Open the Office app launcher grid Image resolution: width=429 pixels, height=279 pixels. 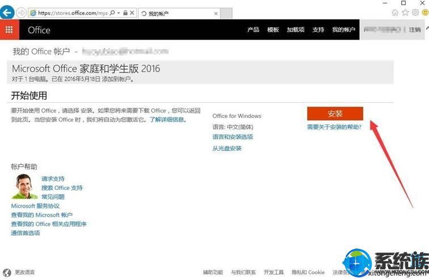pos(9,29)
